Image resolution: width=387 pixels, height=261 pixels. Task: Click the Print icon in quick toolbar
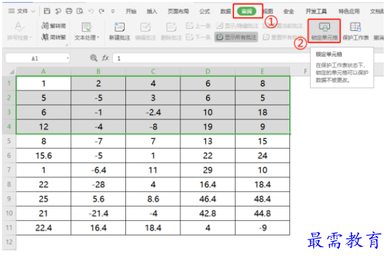(x=69, y=11)
